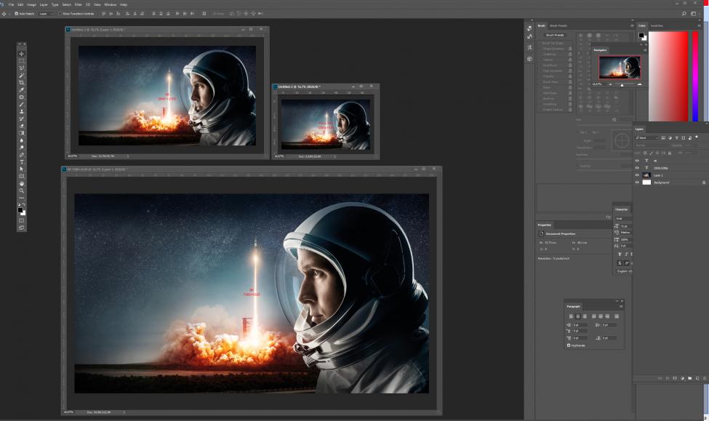Toggle the Auto-Select checkbox in the options bar
Screen dimensions: 709x421
click(16, 13)
